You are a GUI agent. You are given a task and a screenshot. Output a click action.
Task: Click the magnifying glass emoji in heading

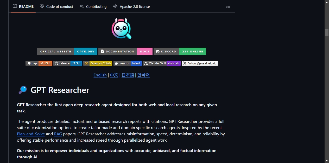[23, 90]
